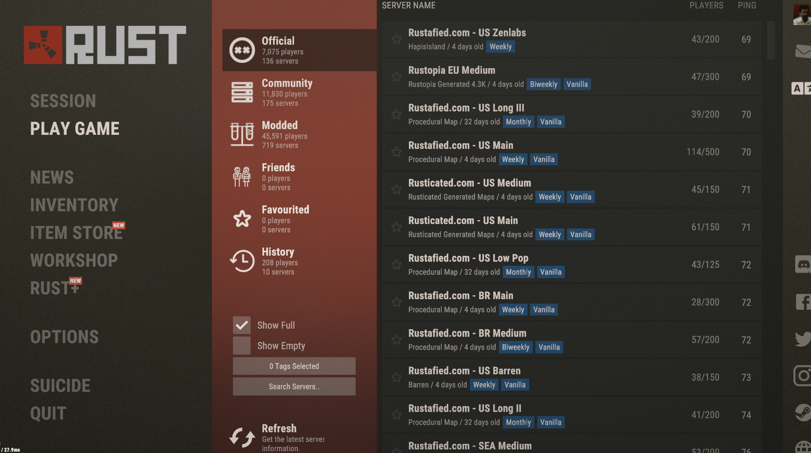The height and width of the screenshot is (453, 811).
Task: Open the Item Store menu
Action: [x=76, y=233]
